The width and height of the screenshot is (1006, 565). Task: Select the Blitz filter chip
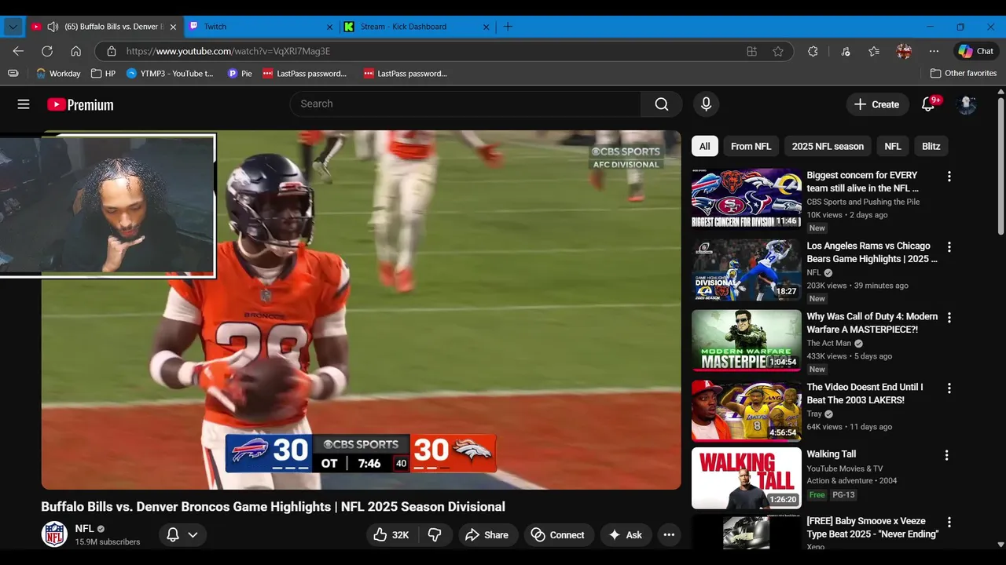(x=931, y=146)
